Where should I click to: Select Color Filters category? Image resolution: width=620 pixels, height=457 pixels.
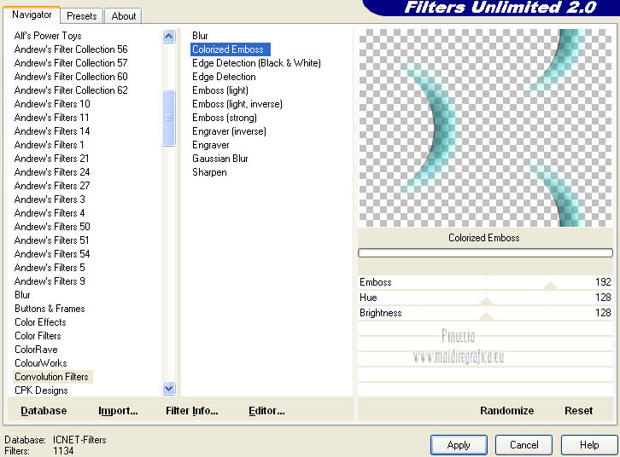point(38,336)
